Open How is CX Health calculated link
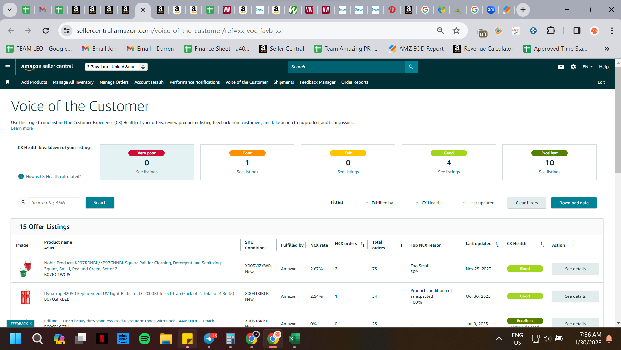Viewport: 621px width, 350px height. coord(54,176)
